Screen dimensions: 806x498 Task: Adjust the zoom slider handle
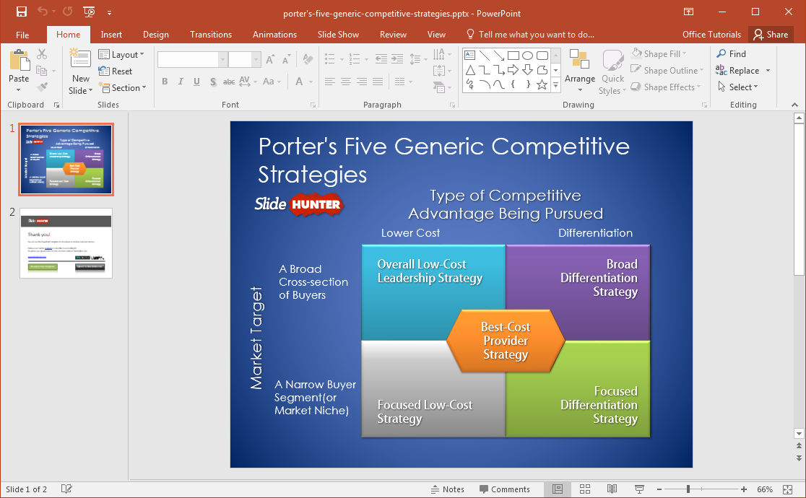click(688, 489)
